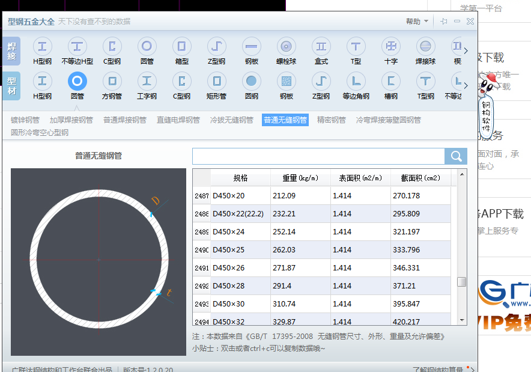
Task: Switch to the 型材 category tab
Action: pyautogui.click(x=12, y=86)
